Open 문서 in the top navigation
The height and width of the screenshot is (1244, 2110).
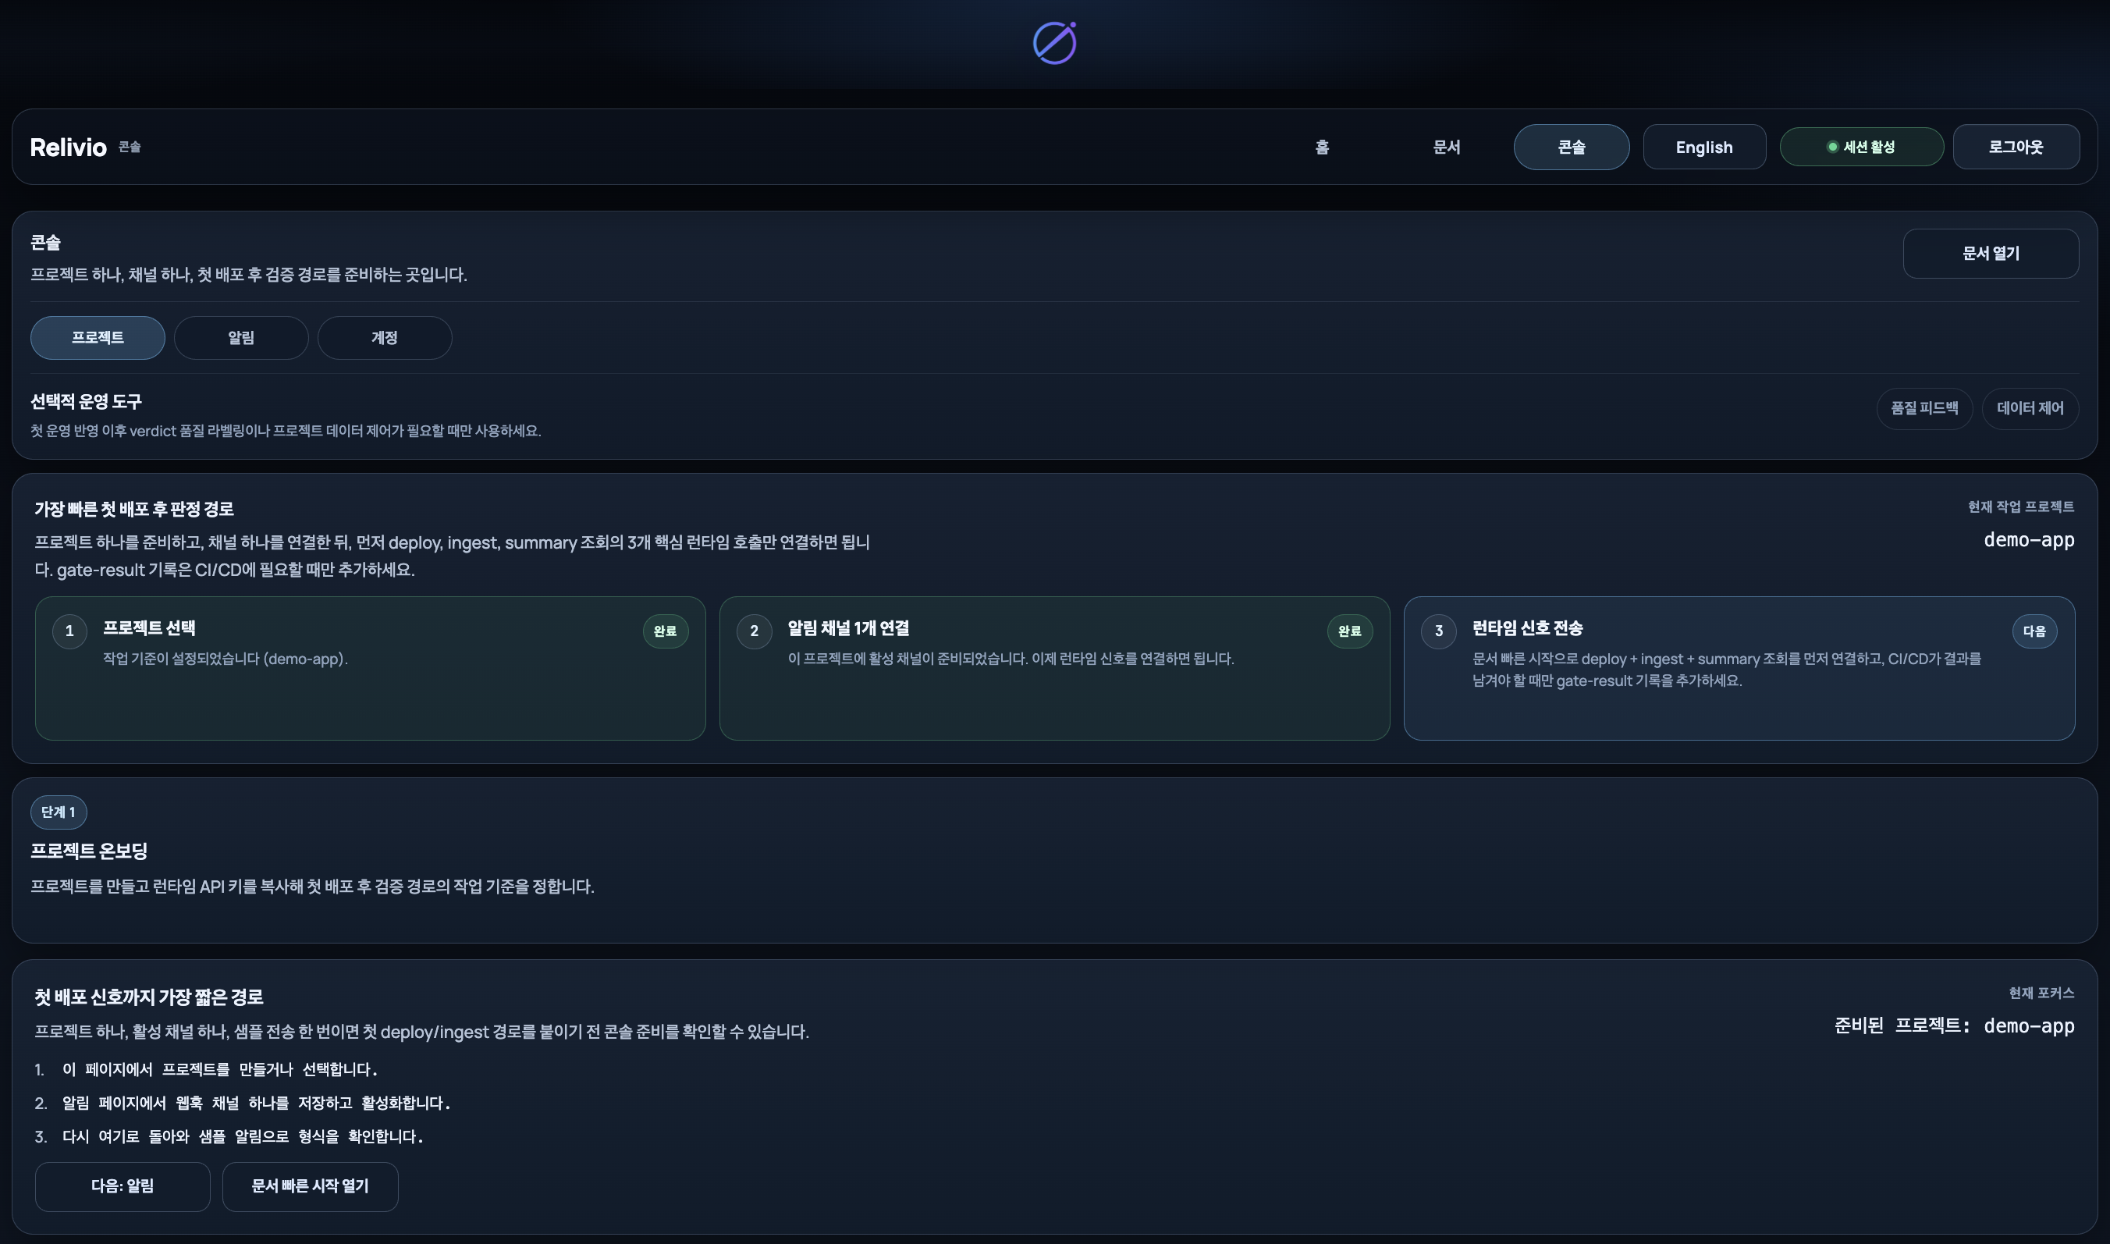tap(1446, 147)
